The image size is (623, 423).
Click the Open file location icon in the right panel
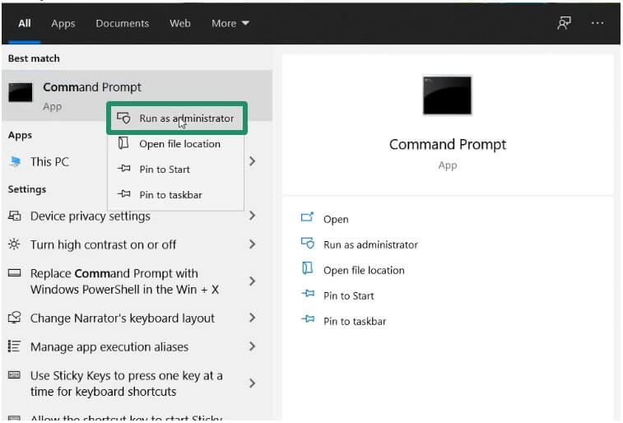point(308,269)
